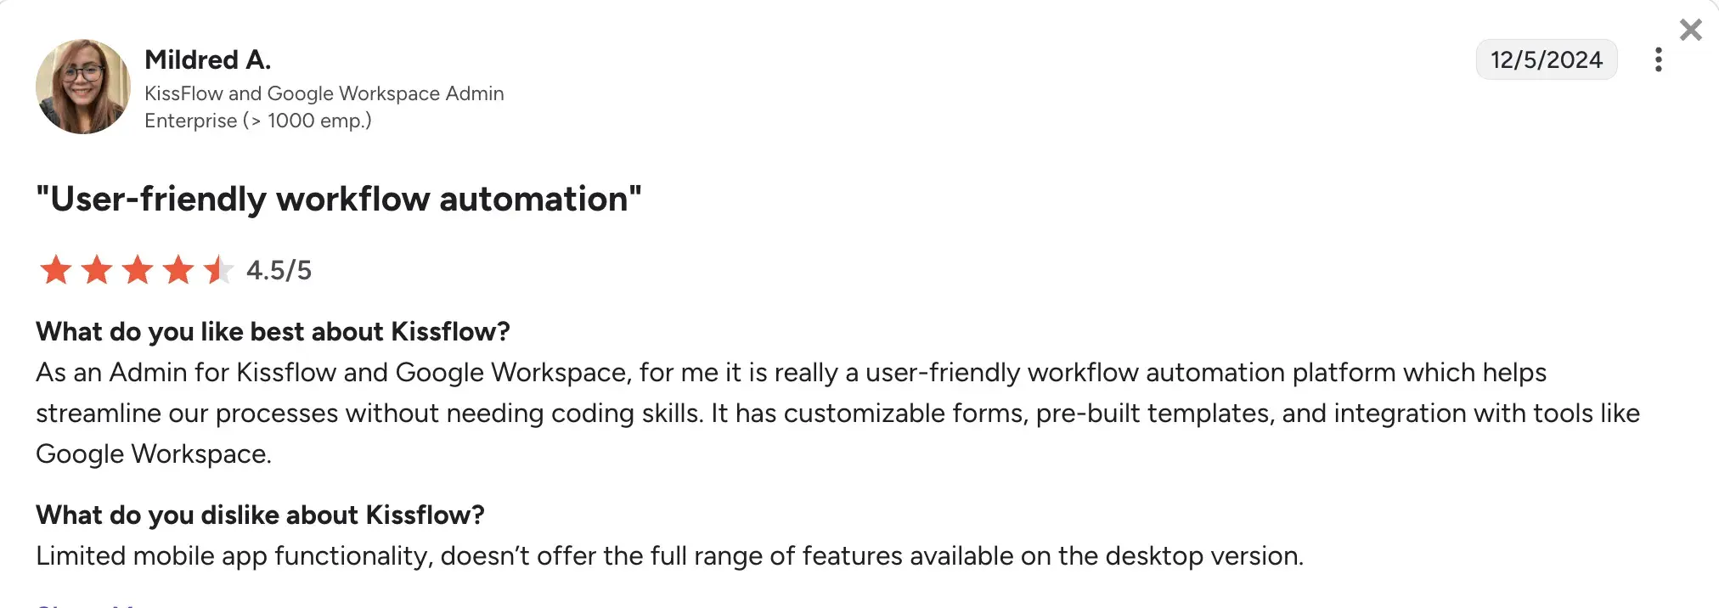Select the third rating star

point(138,270)
